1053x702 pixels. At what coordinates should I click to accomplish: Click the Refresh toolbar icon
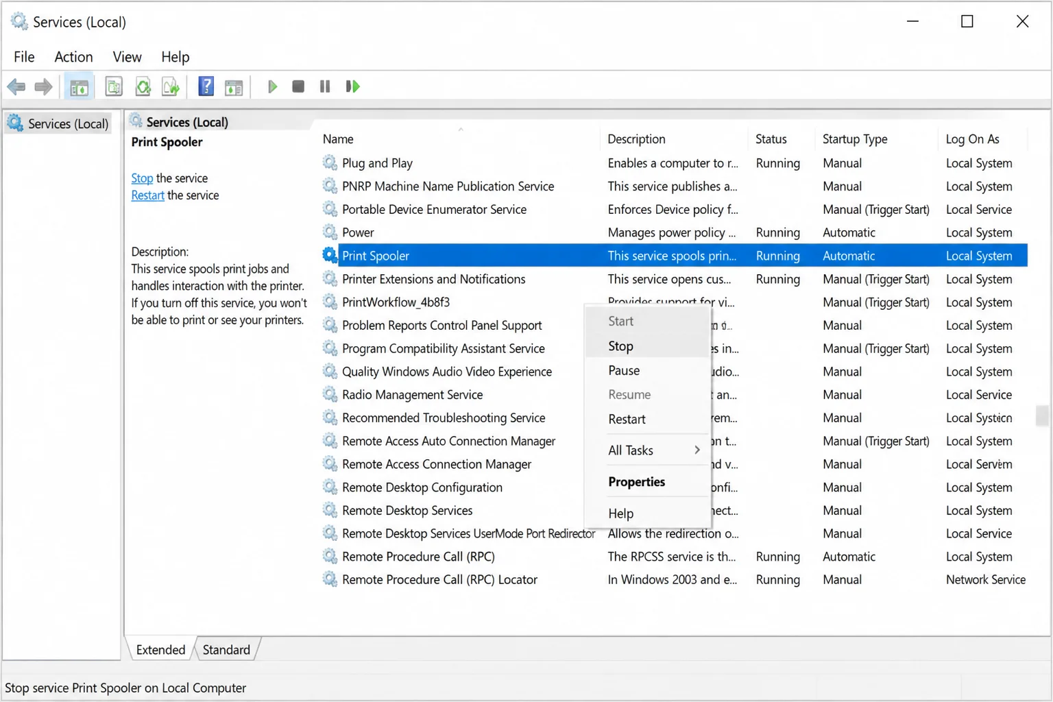(x=143, y=87)
